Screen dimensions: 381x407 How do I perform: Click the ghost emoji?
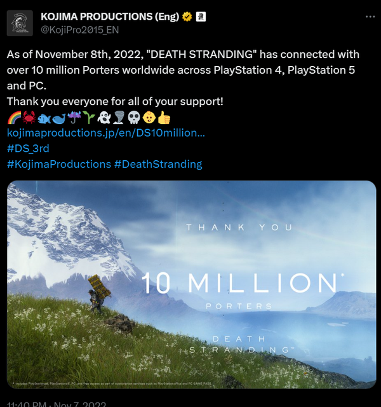point(104,118)
